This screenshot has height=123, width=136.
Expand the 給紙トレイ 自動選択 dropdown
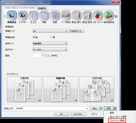[50, 43]
